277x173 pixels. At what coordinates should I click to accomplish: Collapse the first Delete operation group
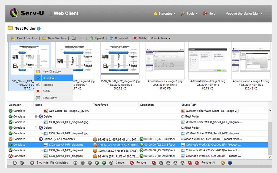(x=36, y=117)
